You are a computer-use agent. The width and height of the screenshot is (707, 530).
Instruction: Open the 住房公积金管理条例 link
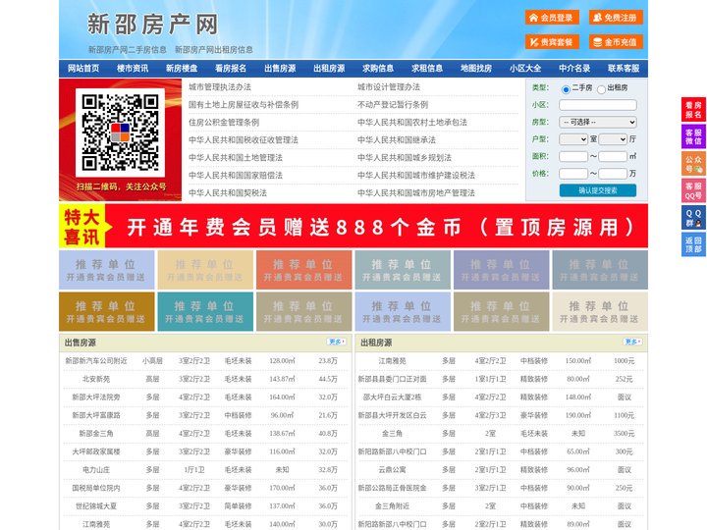pos(224,122)
